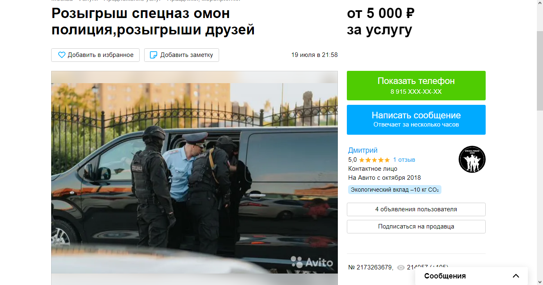This screenshot has height=285, width=543.
Task: Show the phone number with Показать телефон
Action: click(416, 86)
